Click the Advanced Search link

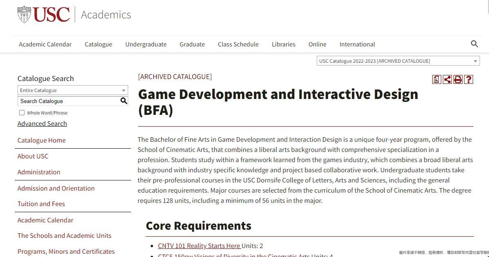point(42,123)
